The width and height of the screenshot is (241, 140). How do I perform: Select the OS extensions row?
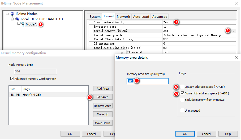pyautogui.click(x=162, y=43)
